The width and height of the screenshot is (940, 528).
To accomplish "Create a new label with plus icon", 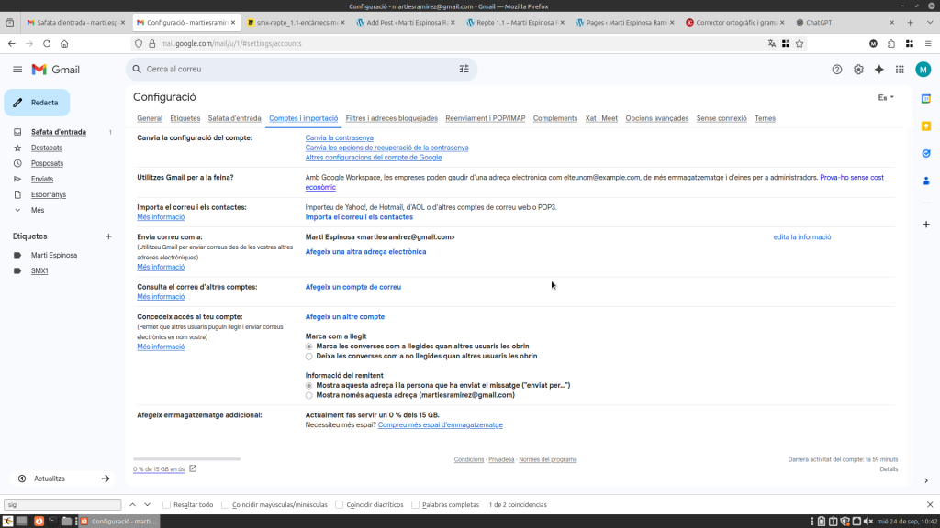I will [x=108, y=236].
